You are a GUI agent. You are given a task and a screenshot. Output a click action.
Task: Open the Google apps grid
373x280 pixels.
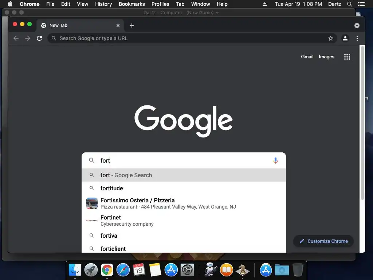tap(347, 57)
